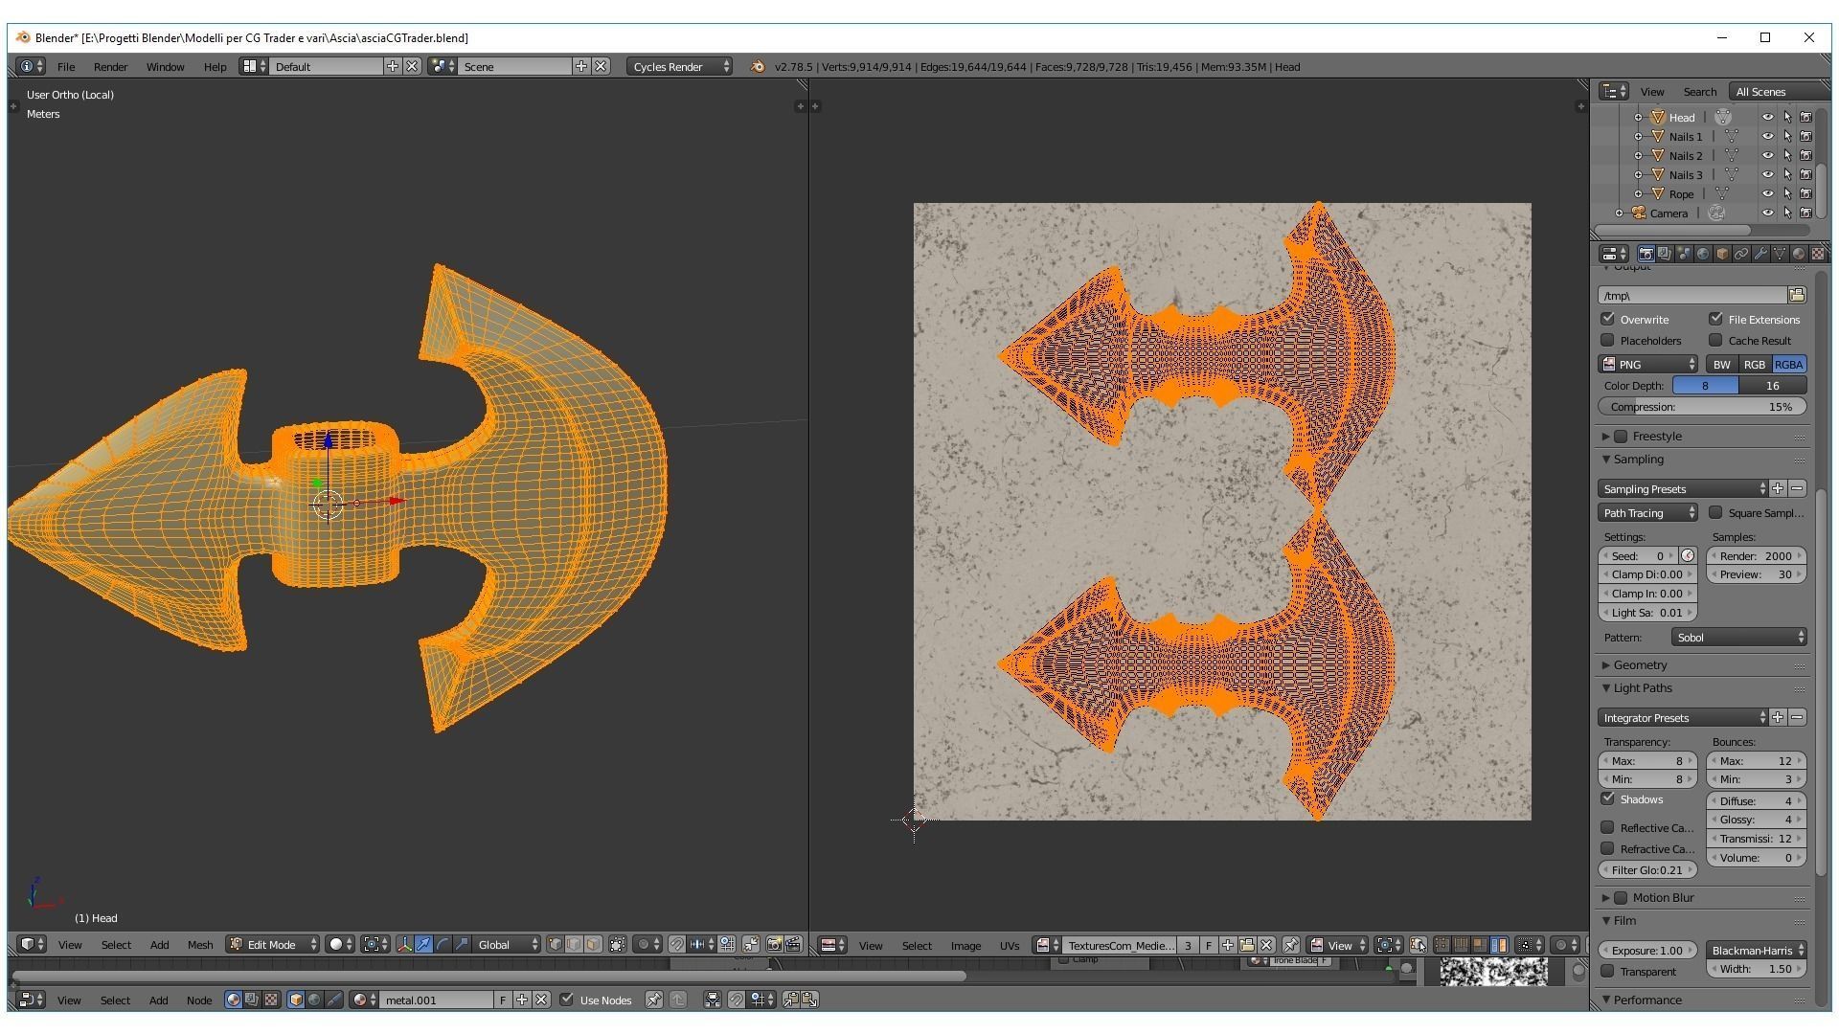Viewport: 1839px width, 1034px height.
Task: Toggle Overwrite checkbox
Action: pyautogui.click(x=1608, y=319)
